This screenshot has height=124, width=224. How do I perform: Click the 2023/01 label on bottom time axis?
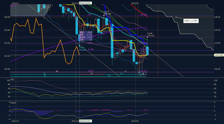(135, 121)
